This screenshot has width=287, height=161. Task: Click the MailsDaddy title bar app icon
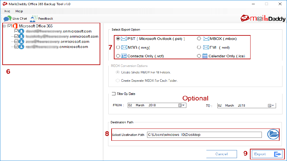(5, 4)
